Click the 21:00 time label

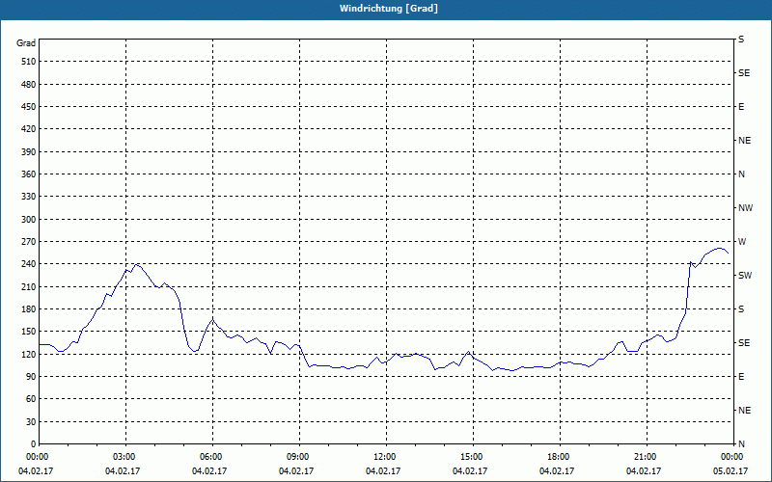pyautogui.click(x=644, y=457)
